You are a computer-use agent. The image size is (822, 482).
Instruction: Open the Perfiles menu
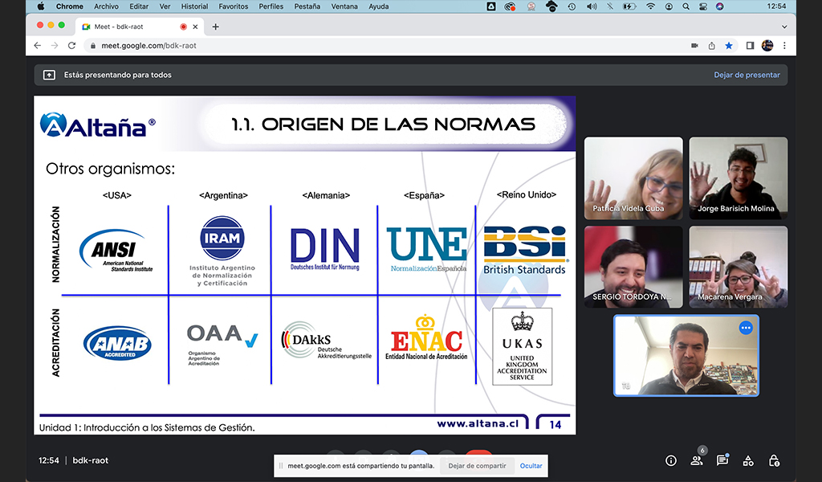(271, 6)
